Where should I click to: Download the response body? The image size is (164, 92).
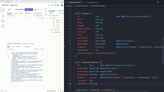tap(40, 49)
